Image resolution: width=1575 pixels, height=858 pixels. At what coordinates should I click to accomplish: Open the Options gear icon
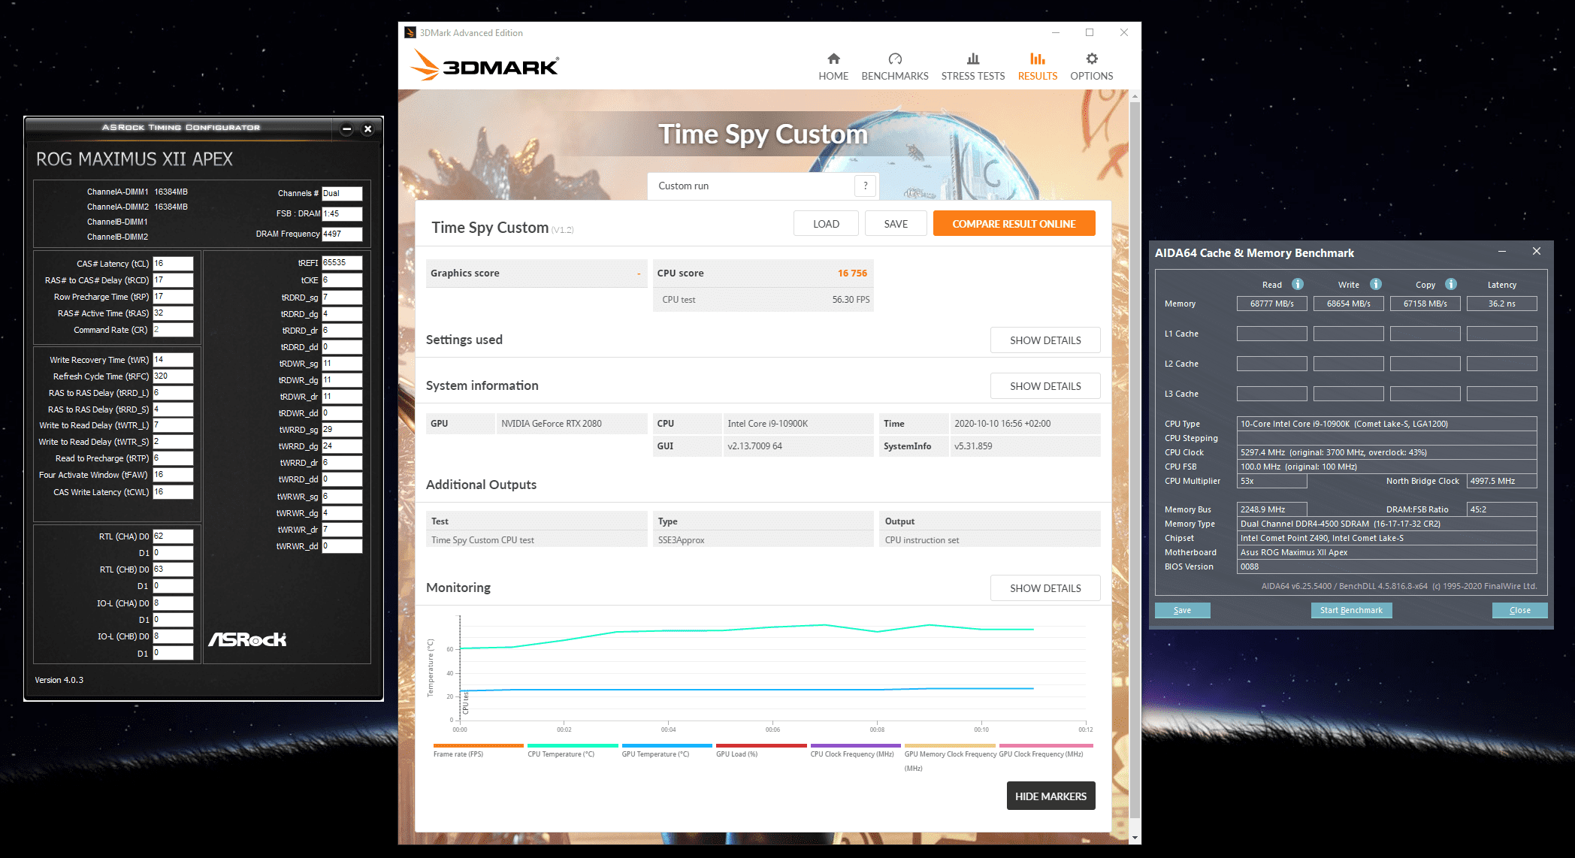[x=1091, y=59]
